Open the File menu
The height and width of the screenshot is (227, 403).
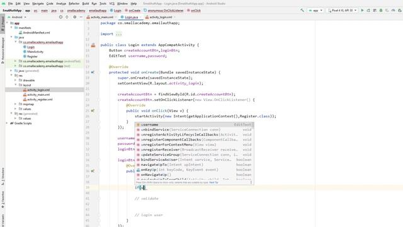10,4
